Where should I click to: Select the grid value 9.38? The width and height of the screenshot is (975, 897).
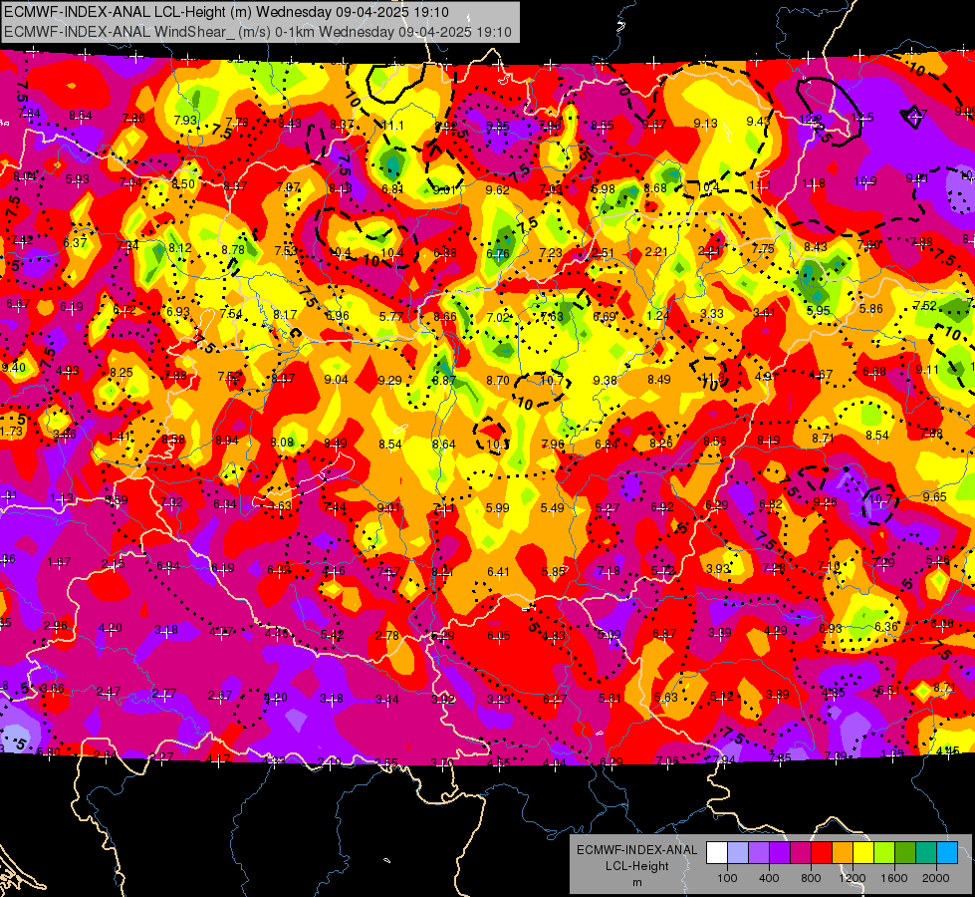tap(606, 380)
